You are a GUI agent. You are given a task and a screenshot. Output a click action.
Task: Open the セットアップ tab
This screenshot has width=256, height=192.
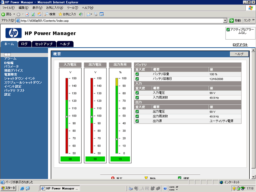click(44, 44)
